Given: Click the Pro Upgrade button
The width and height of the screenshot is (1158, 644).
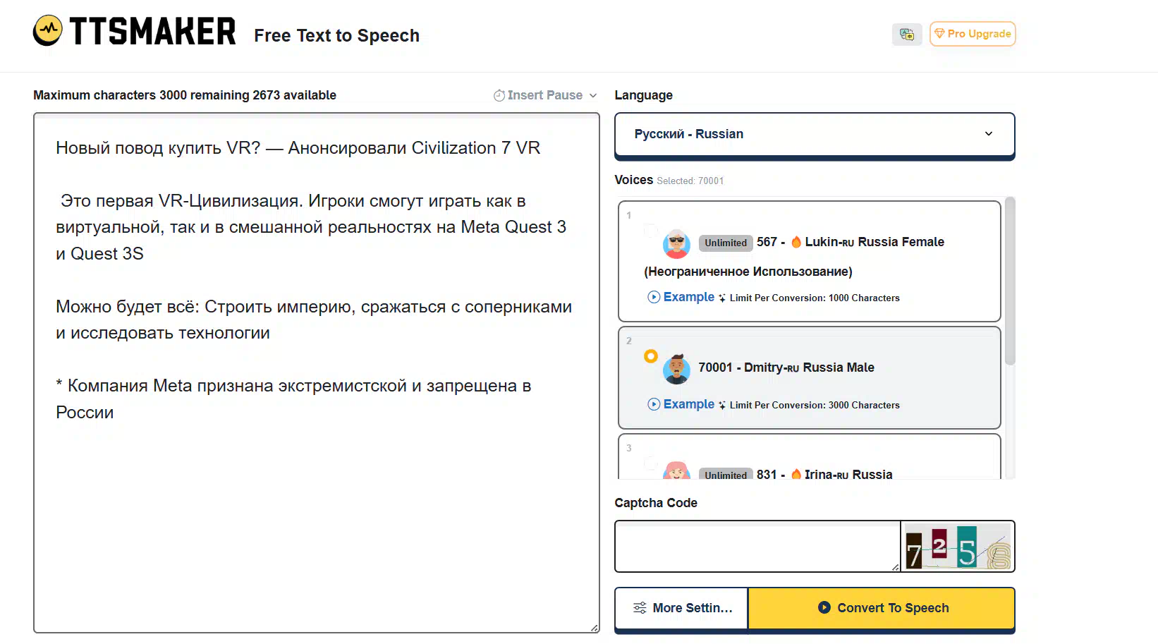Looking at the screenshot, I should [x=973, y=34].
